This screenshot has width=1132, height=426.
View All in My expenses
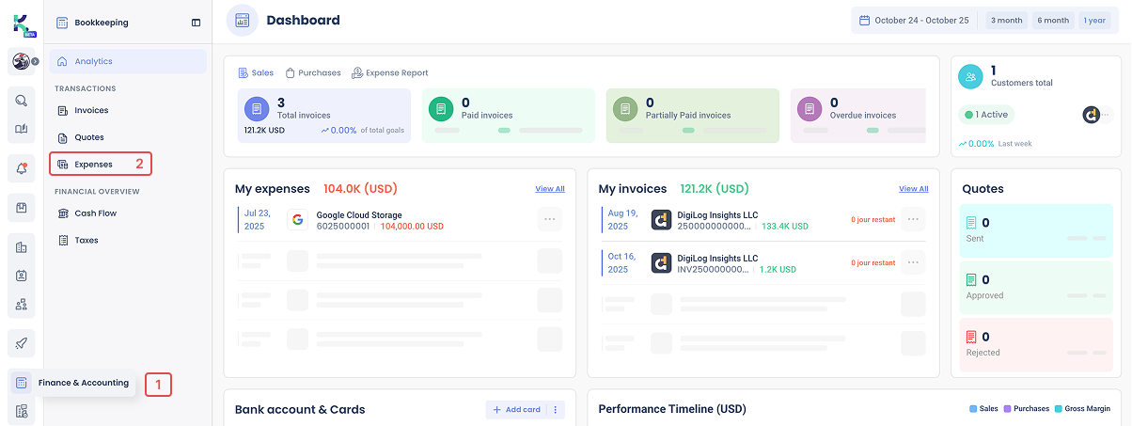point(550,189)
